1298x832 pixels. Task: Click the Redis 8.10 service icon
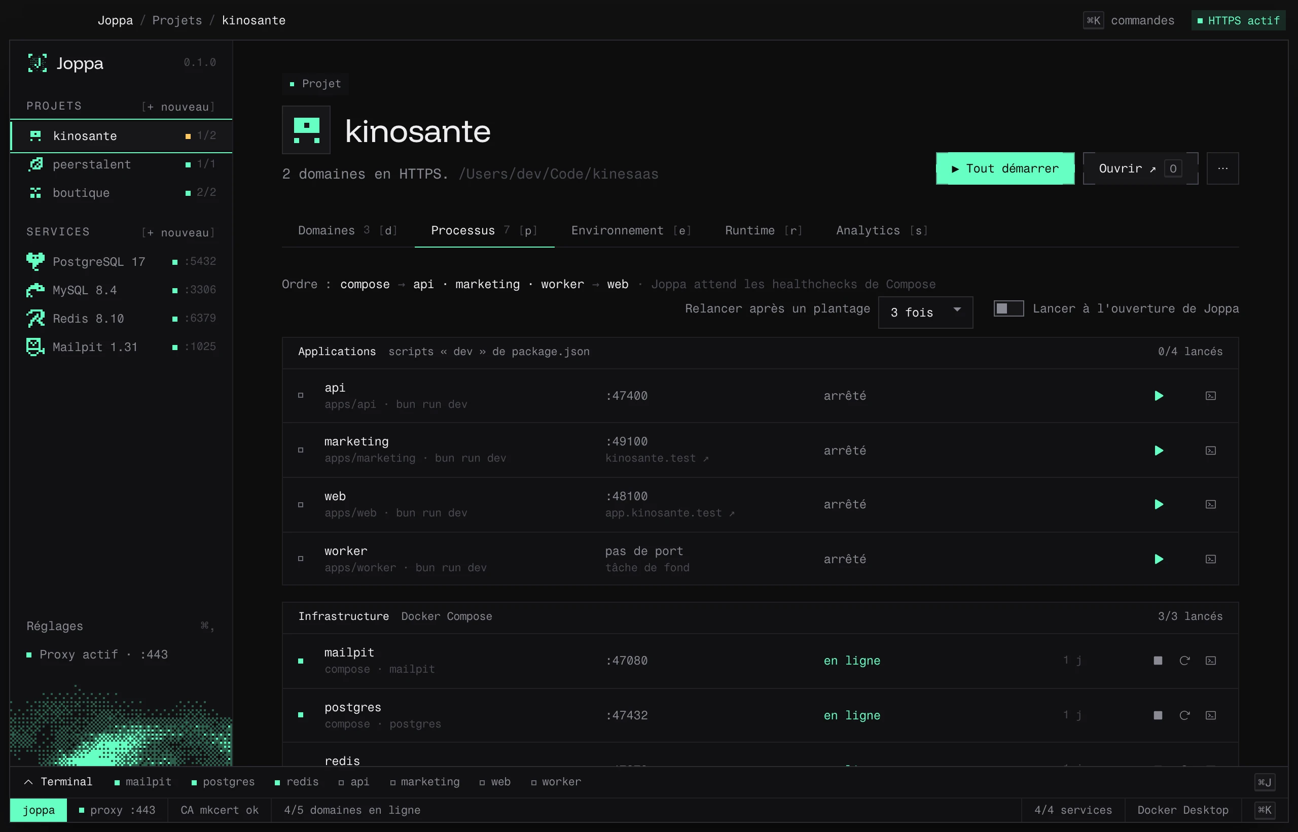pos(35,319)
